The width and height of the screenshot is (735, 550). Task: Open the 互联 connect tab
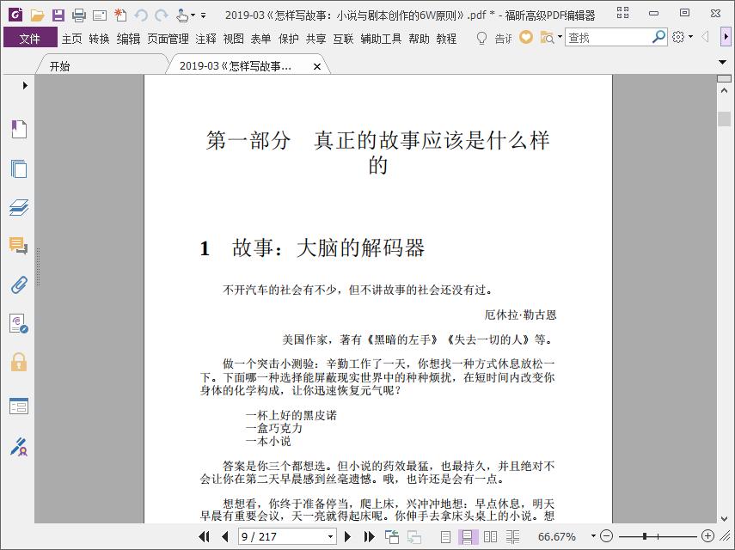click(343, 39)
